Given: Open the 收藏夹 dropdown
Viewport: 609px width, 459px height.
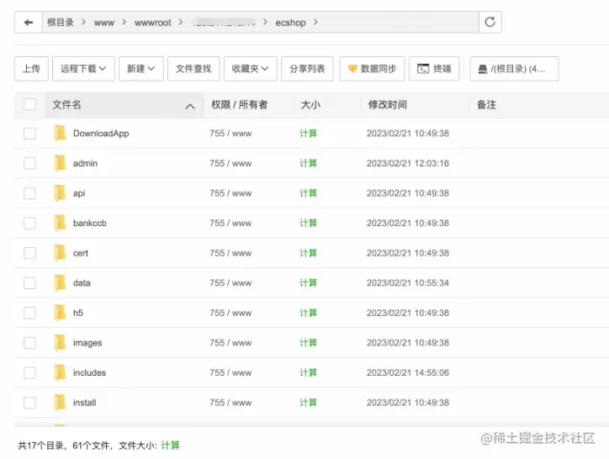Looking at the screenshot, I should [x=250, y=69].
